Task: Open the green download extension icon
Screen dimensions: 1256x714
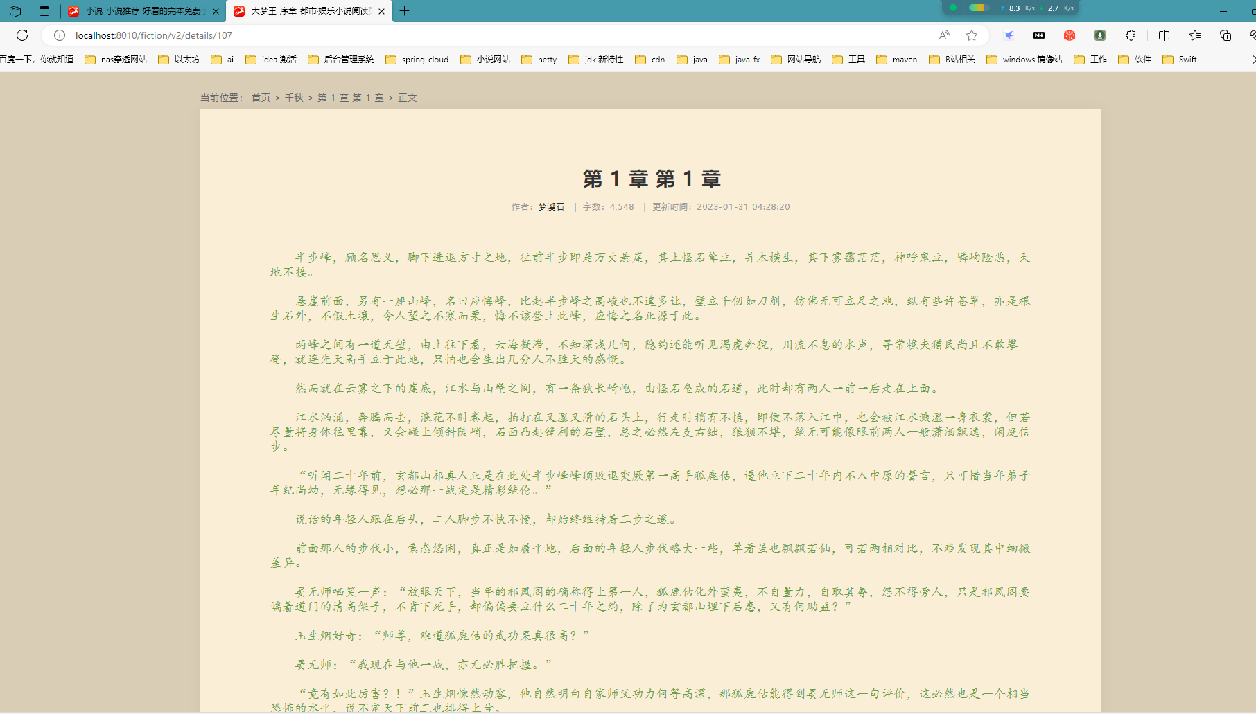Action: coord(1100,35)
